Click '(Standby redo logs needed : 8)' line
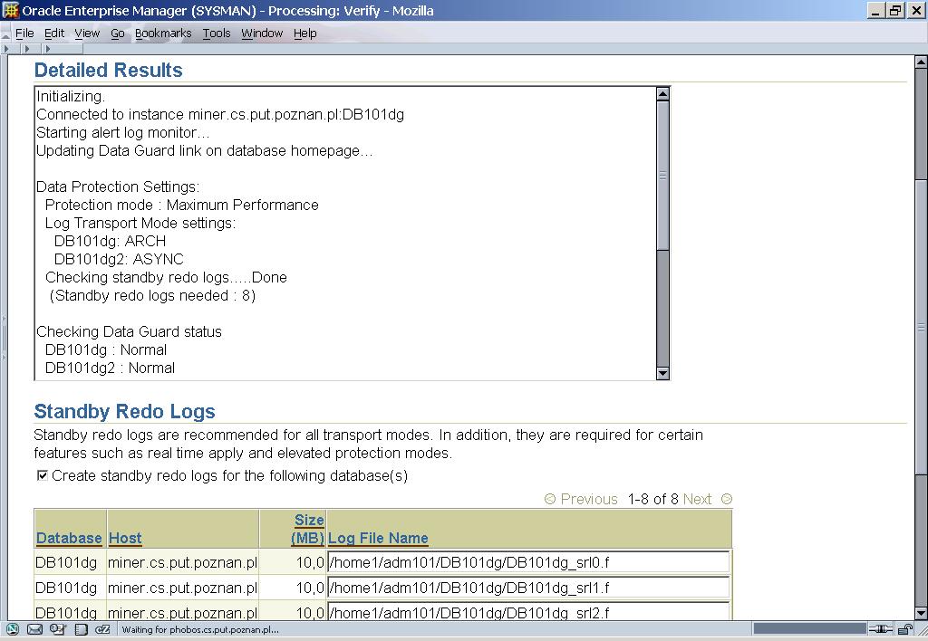The image size is (928, 641). [152, 296]
